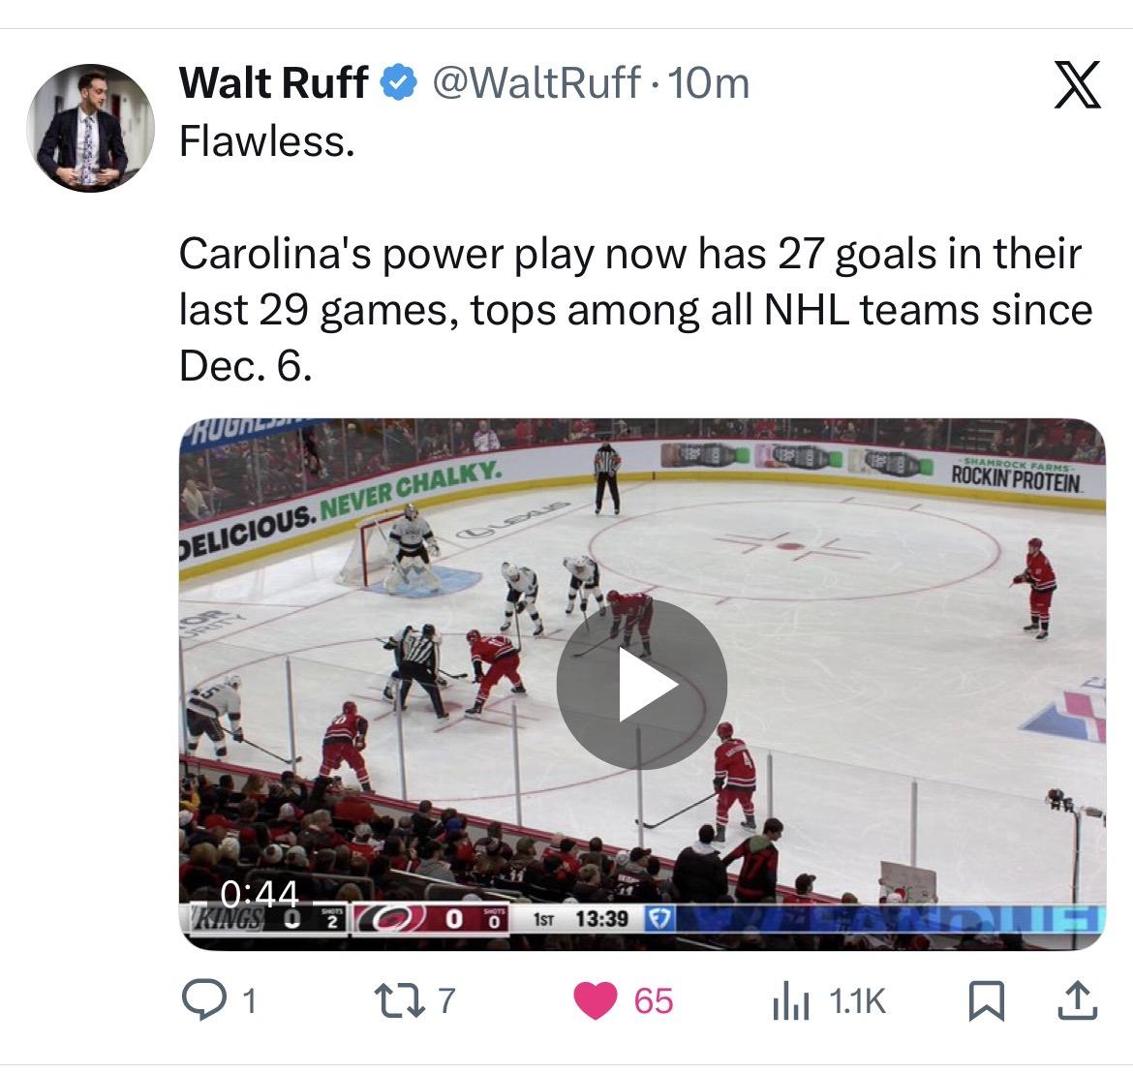
Task: Click the @WaltRuff handle
Action: pyautogui.click(x=535, y=84)
